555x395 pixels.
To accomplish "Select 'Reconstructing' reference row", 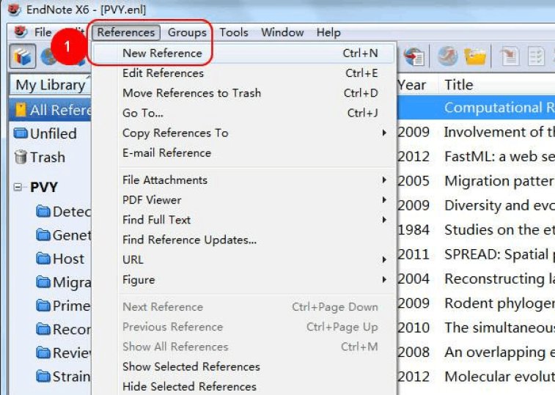I will pyautogui.click(x=476, y=278).
